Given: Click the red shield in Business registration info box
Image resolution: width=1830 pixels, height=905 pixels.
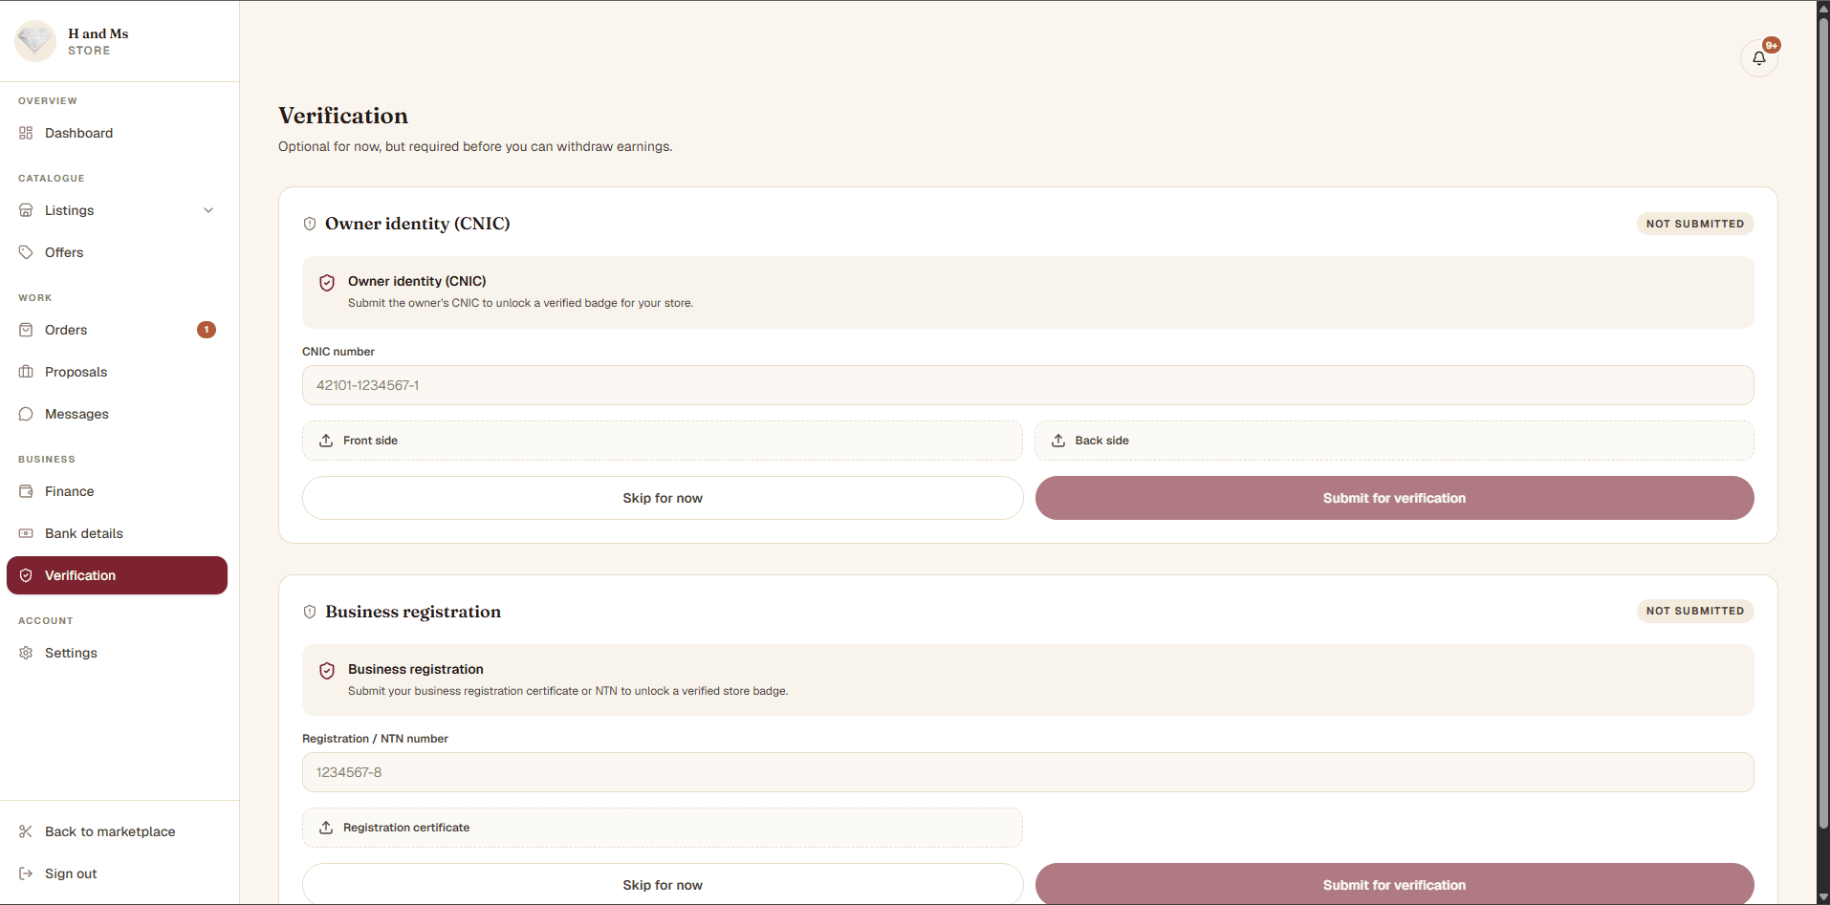Looking at the screenshot, I should pos(327,671).
